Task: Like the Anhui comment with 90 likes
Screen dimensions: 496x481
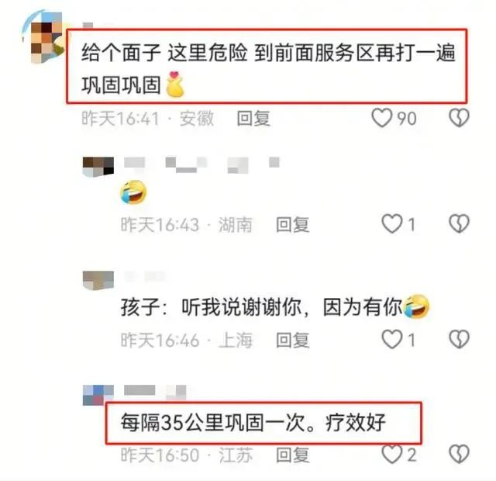Action: pos(382,118)
